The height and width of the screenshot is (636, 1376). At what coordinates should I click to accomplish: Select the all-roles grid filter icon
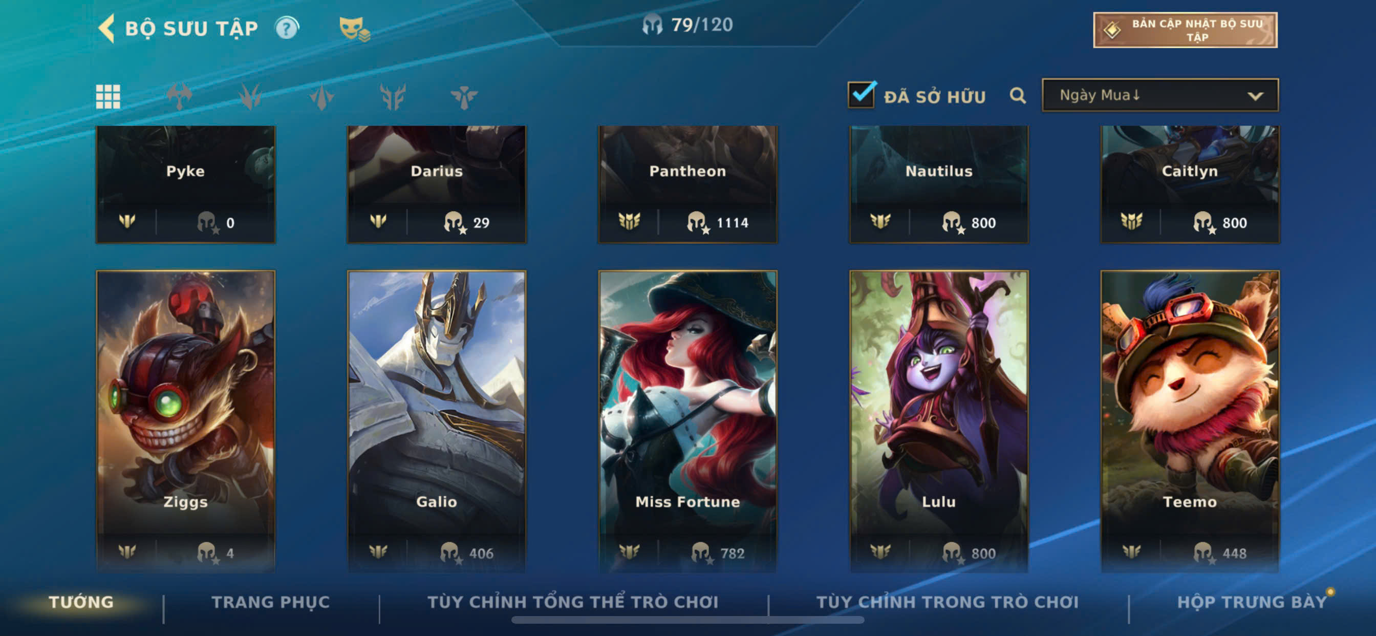[x=108, y=97]
